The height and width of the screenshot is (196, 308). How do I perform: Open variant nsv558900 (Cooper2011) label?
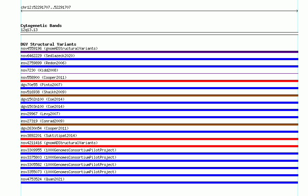[x=44, y=77]
